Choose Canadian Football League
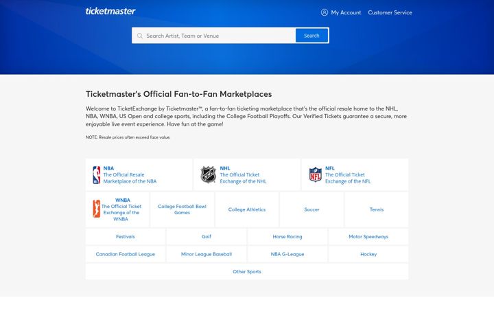The height and width of the screenshot is (309, 494). point(126,254)
